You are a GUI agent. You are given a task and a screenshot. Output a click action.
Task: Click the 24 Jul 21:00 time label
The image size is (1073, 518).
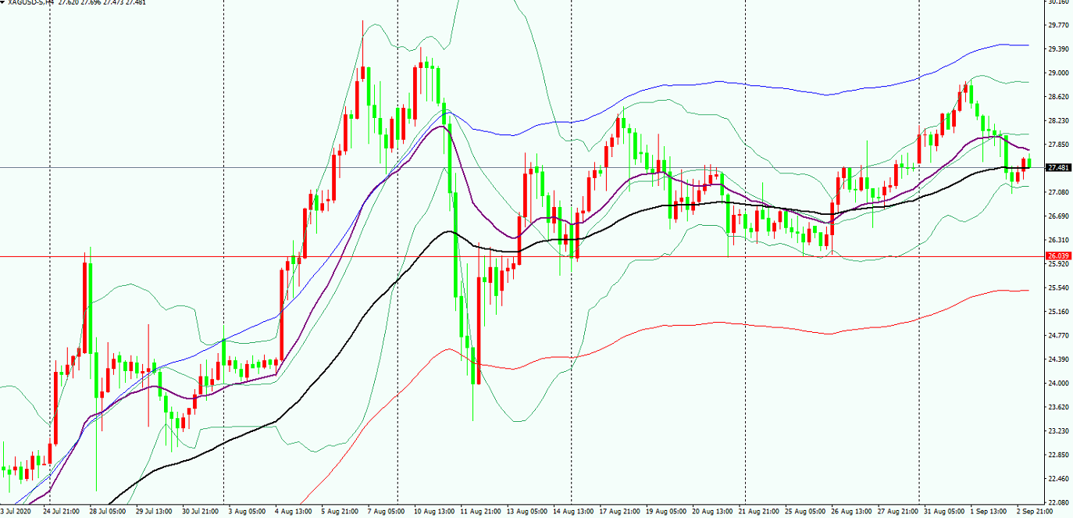pyautogui.click(x=61, y=512)
